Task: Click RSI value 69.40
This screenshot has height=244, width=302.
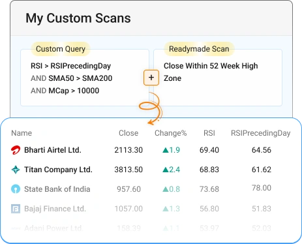Action: coord(209,150)
